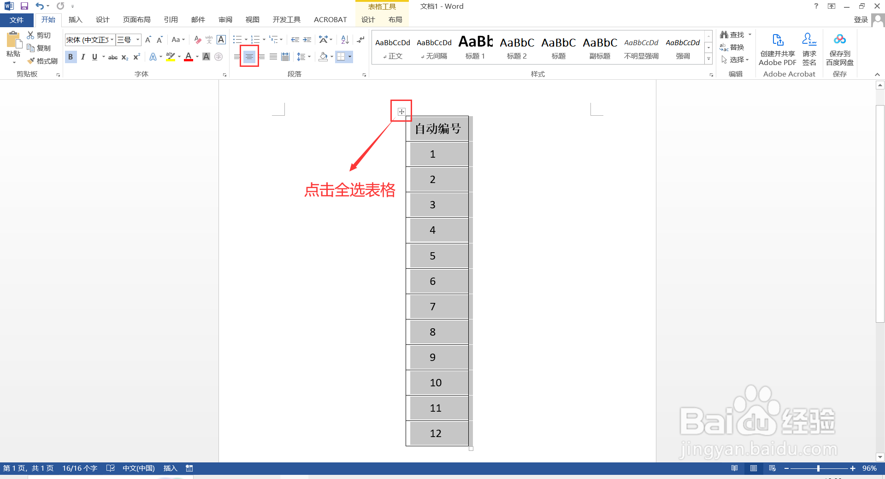Click the table select handle above 自动编号
The width and height of the screenshot is (885, 479).
tap(401, 111)
